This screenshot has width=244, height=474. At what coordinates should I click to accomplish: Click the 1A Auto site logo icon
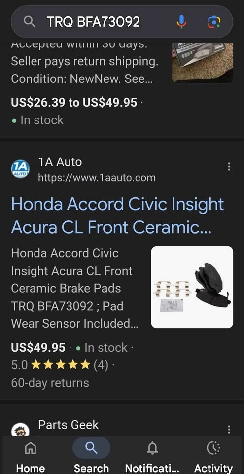coord(20,169)
